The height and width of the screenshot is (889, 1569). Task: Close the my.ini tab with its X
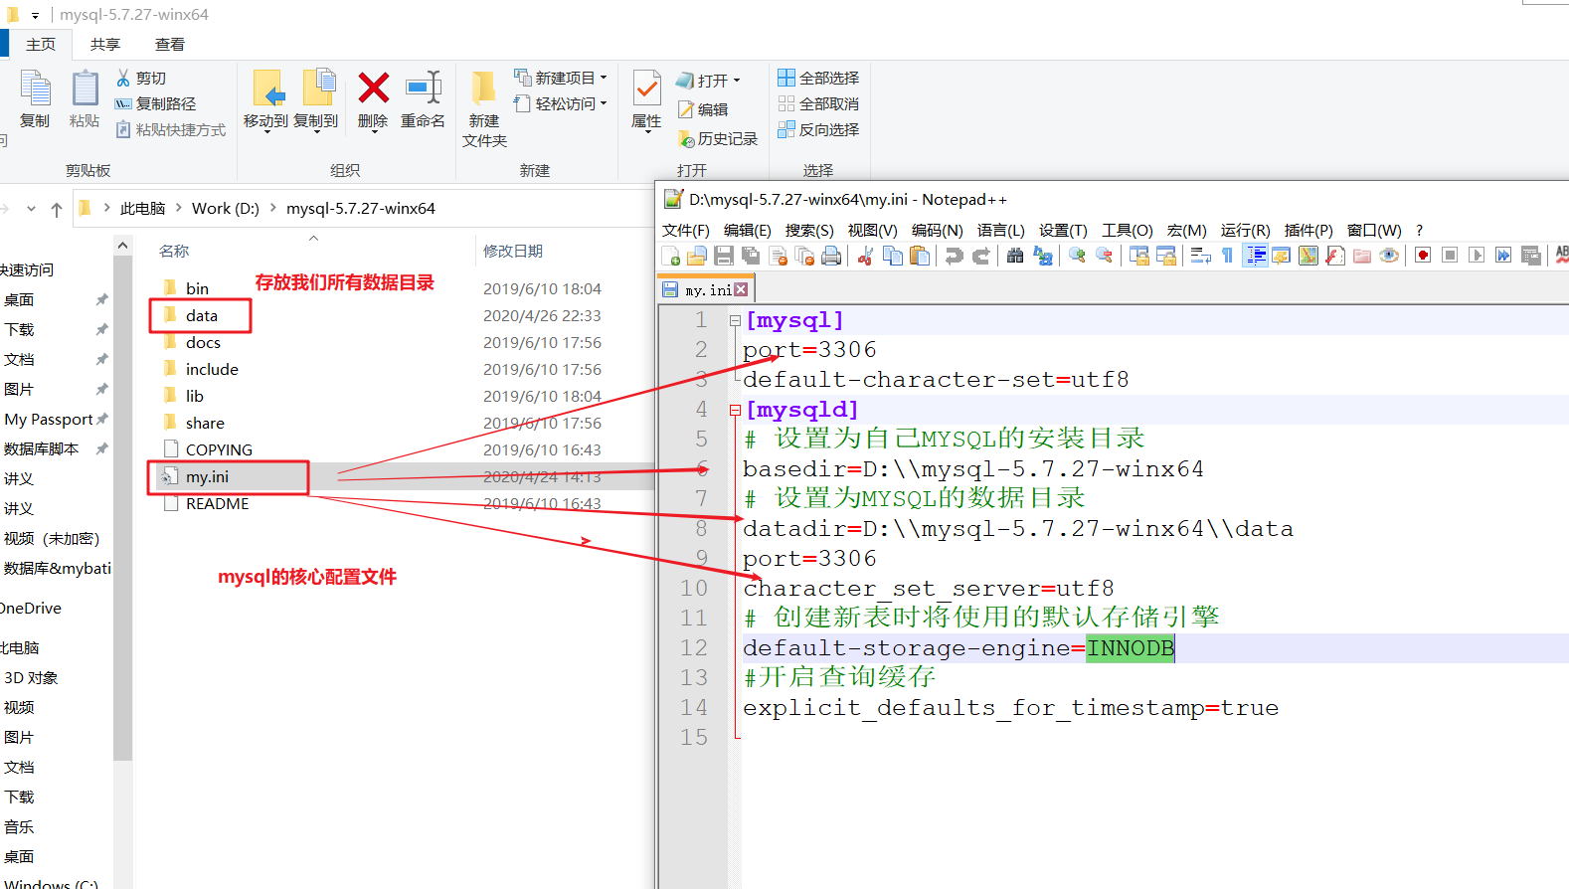[x=741, y=289]
